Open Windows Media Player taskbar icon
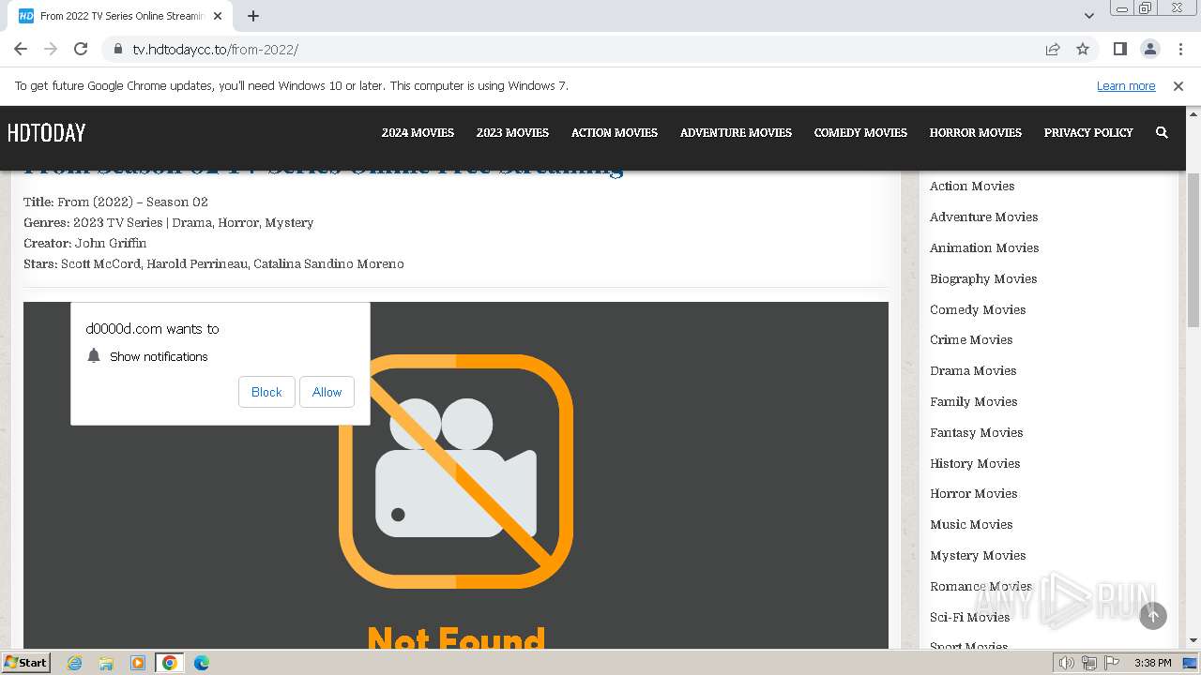This screenshot has height=675, width=1201. [138, 663]
